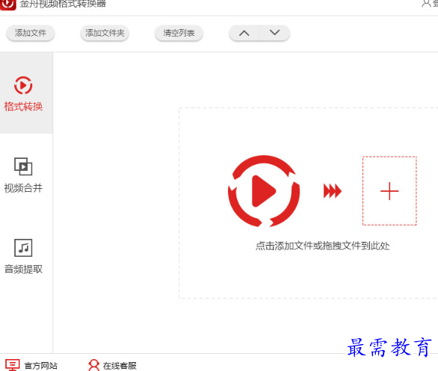Switch to the 音频提取 sidebar tab

pyautogui.click(x=23, y=256)
